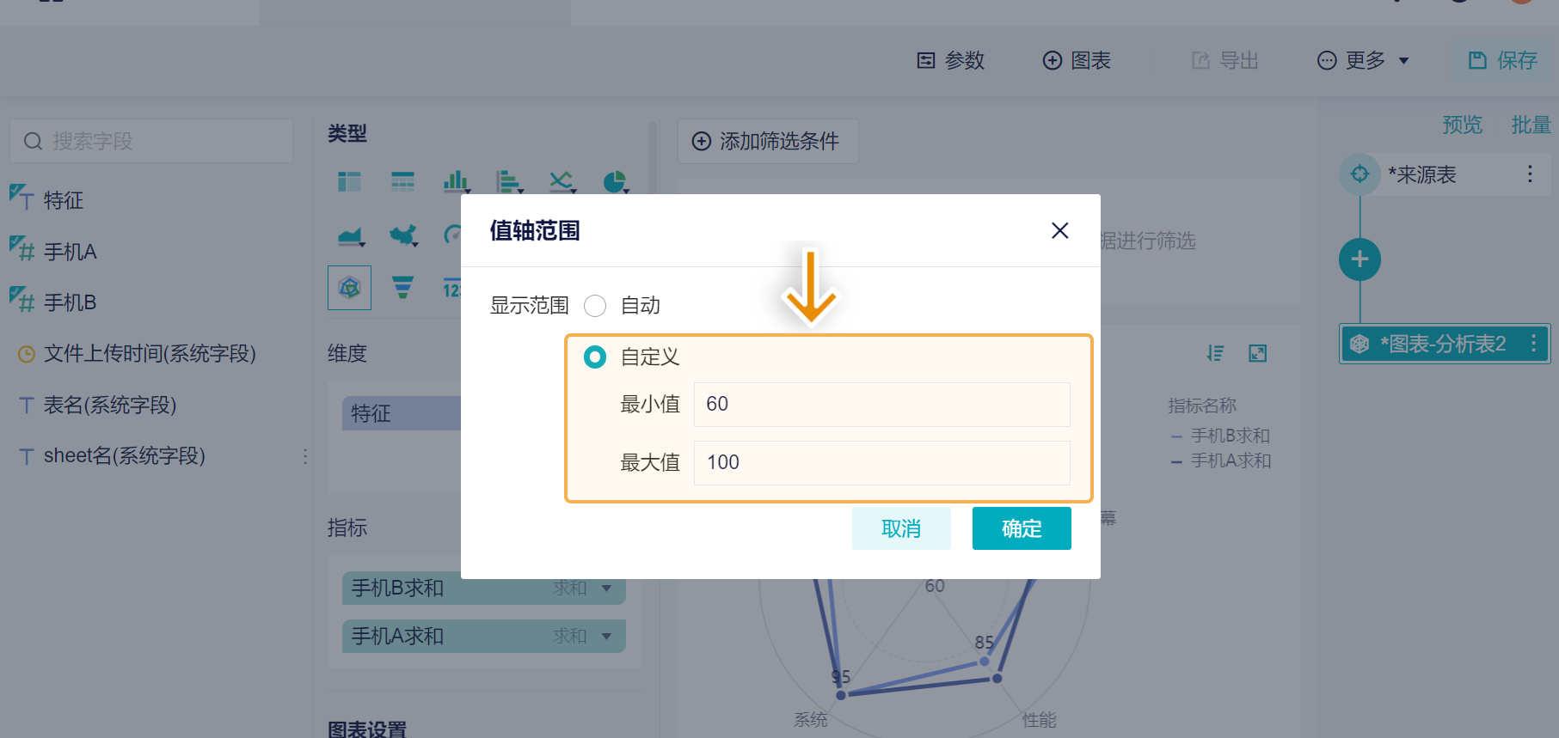Open the 手机A求和 aggregation dropdown
1559x738 pixels.
tap(606, 637)
